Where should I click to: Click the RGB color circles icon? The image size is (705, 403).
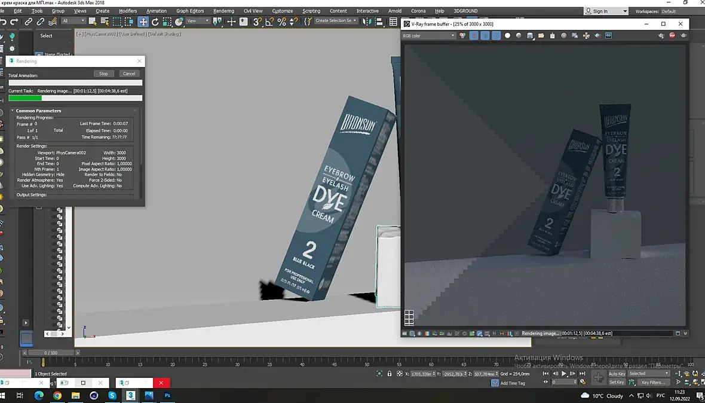pyautogui.click(x=462, y=35)
